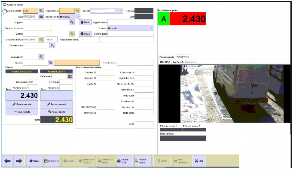Screen dimensions: 293x169
Task: Click the Stampa print button
Action: [69, 161]
